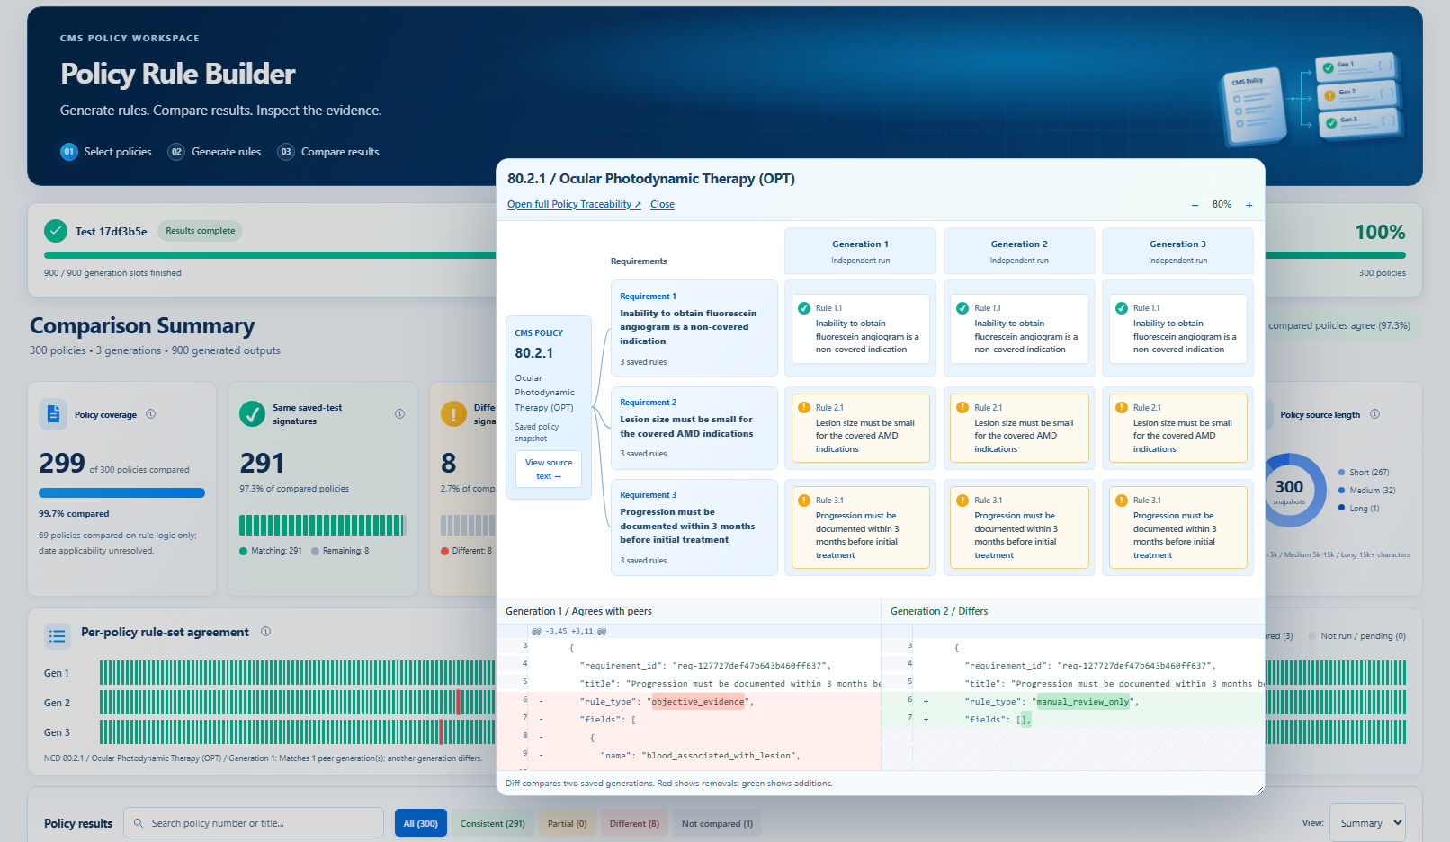1450x842 pixels.
Task: Open the View Summary dropdown
Action: (x=1367, y=823)
